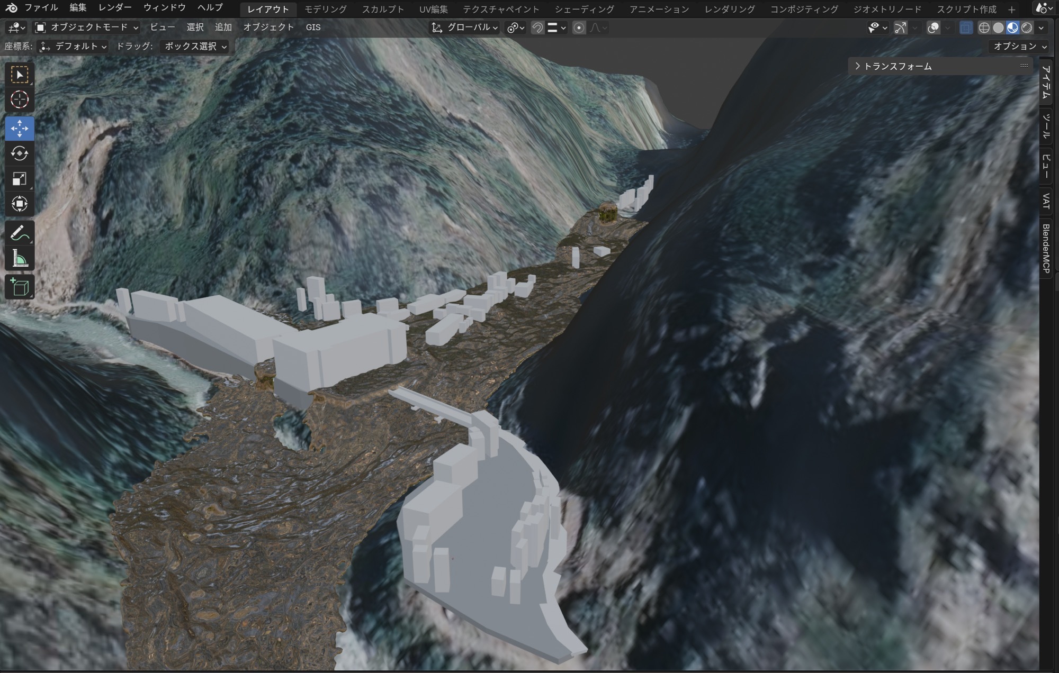Switch to wireframe viewport shading
This screenshot has width=1059, height=673.
click(984, 28)
